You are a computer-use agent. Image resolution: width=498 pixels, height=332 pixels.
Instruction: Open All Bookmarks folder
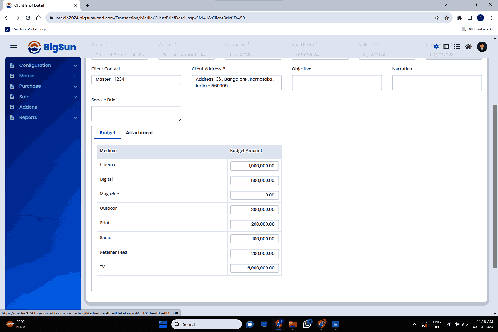click(477, 29)
